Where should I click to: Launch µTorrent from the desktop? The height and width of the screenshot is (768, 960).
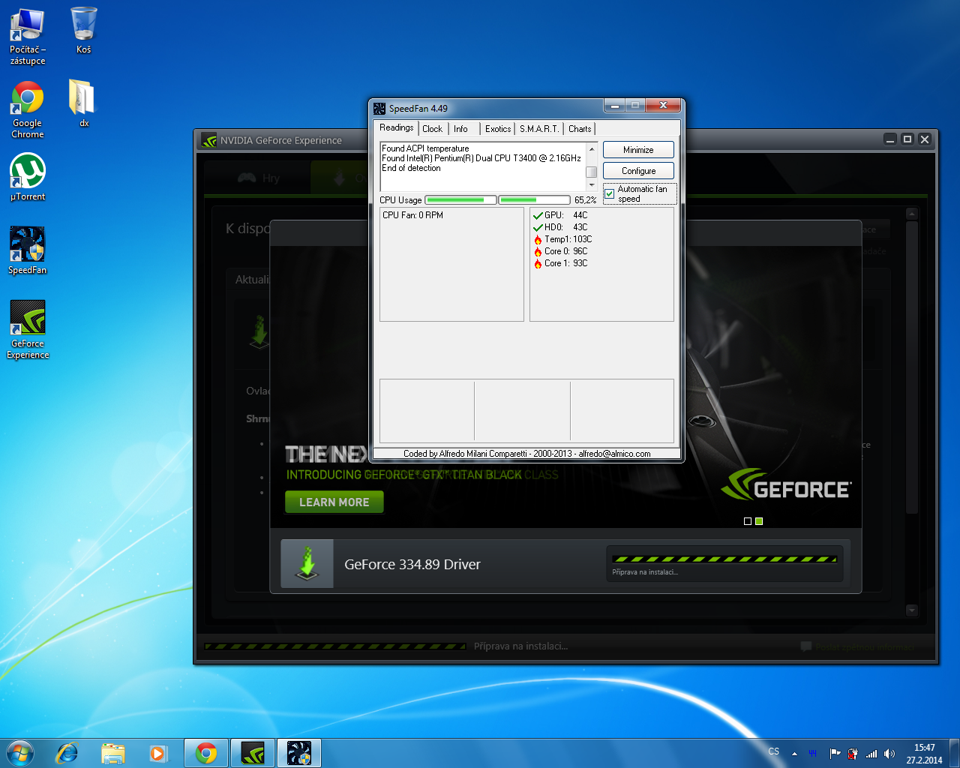coord(28,172)
